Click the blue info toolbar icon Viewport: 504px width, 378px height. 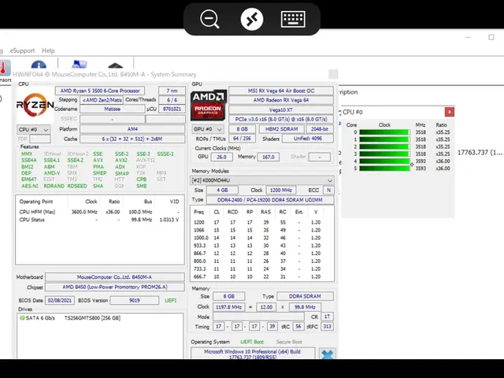tap(38, 66)
